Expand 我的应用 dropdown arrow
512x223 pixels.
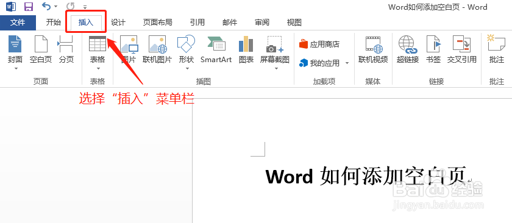[x=347, y=63]
